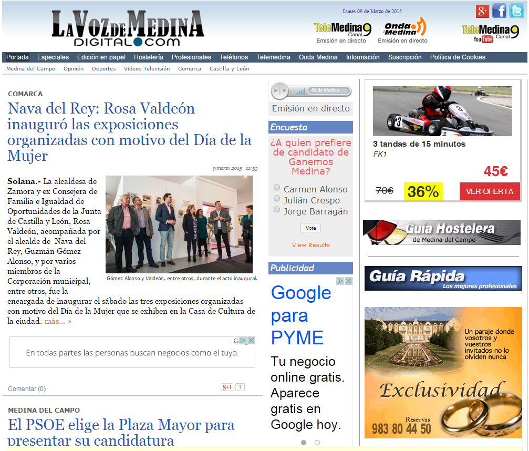
Task: Open the Guía Hostelera banner
Action: [x=442, y=232]
